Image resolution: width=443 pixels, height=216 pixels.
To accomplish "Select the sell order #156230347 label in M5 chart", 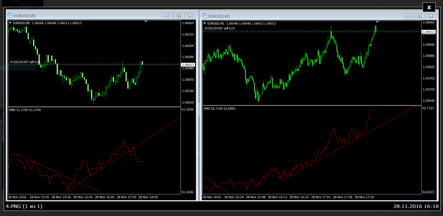I will [25, 62].
